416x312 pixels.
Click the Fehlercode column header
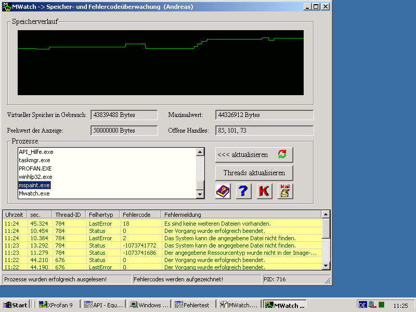pos(140,215)
